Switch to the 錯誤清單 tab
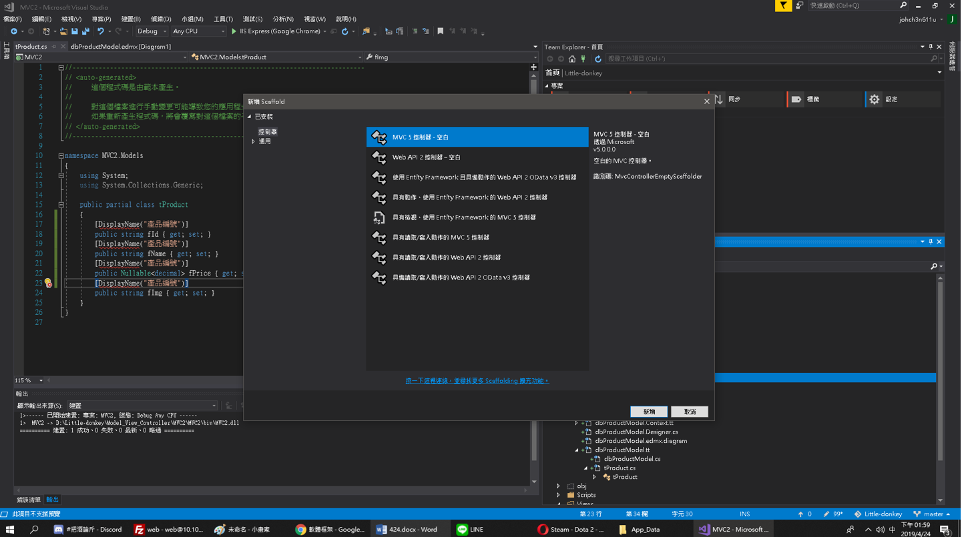Viewport: 962px width, 537px height. click(29, 500)
